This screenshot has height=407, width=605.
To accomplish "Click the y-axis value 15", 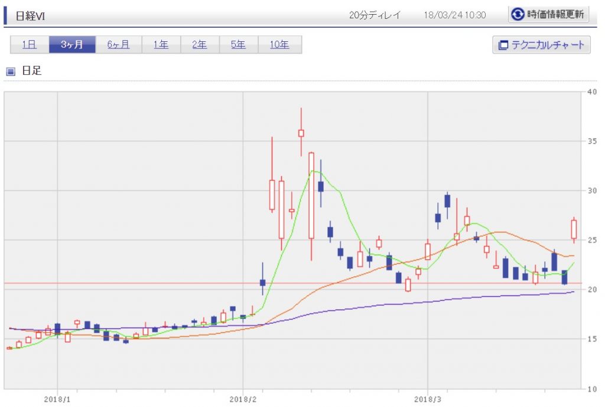I will click(x=592, y=339).
